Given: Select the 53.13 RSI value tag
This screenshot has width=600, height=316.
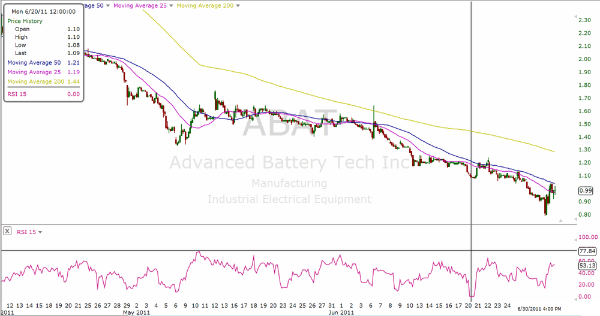Looking at the screenshot, I should tap(587, 265).
